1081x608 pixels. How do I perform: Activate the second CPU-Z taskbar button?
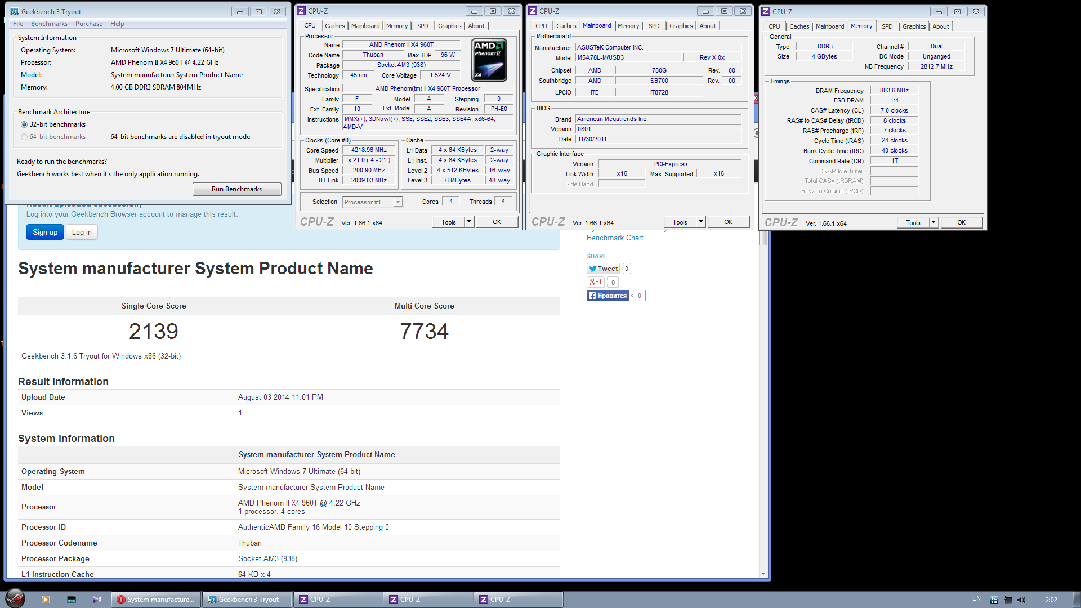click(428, 600)
